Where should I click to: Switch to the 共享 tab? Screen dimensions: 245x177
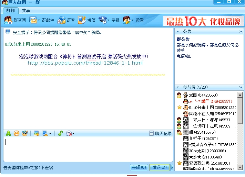coord(26,10)
